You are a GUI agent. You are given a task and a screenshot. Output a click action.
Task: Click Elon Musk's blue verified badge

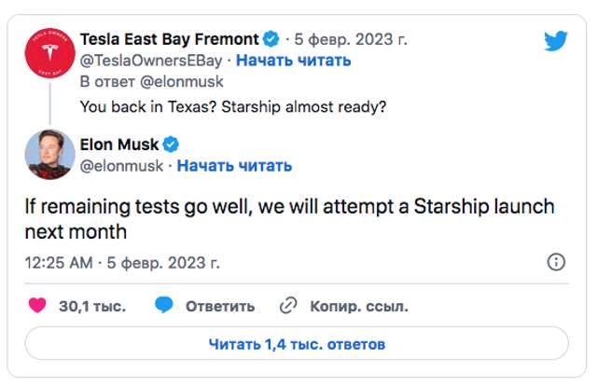[172, 145]
